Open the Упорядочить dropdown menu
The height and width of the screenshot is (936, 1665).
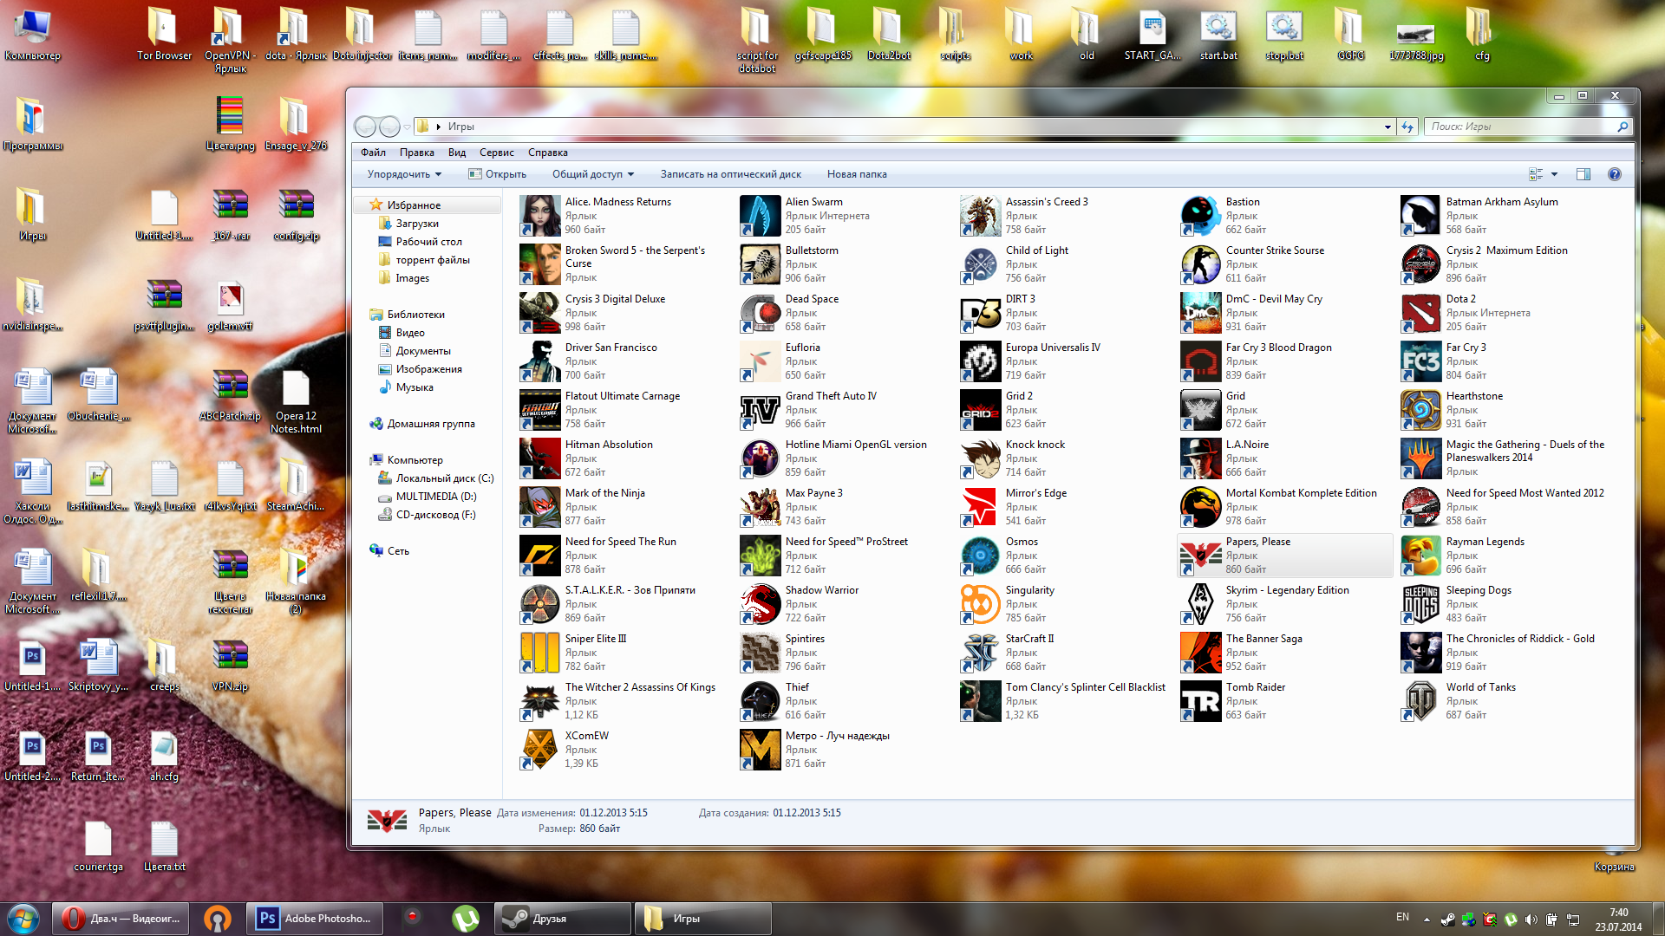tap(404, 174)
